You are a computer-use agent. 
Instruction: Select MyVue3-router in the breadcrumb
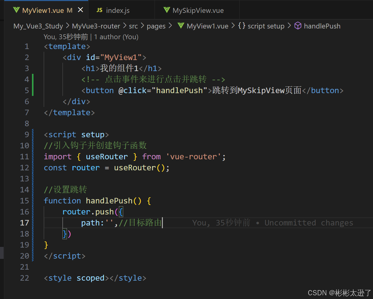(x=96, y=26)
